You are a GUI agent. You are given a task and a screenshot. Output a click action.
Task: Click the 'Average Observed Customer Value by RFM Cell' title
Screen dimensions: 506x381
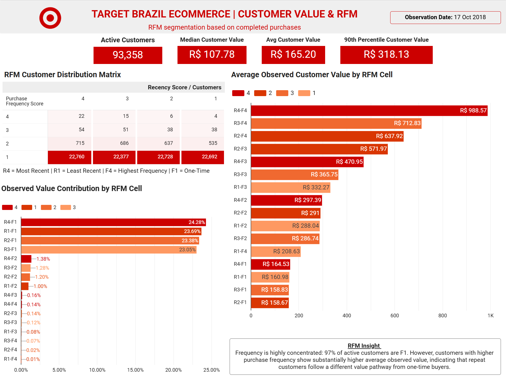click(312, 75)
